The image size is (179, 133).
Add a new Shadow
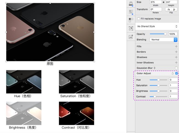pyautogui.click(x=176, y=57)
